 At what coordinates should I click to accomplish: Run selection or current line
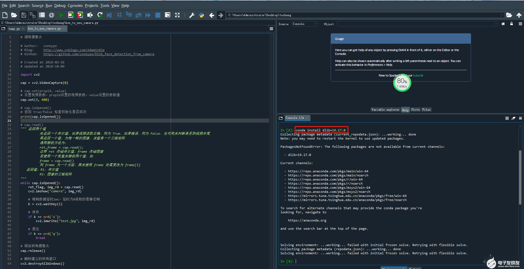[90, 15]
